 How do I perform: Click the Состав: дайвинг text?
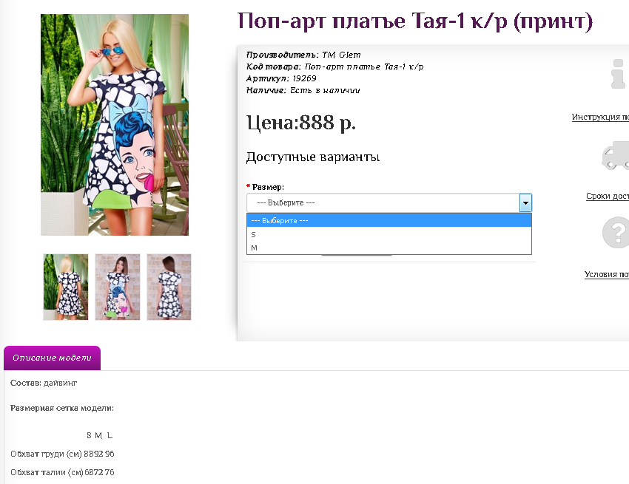44,383
